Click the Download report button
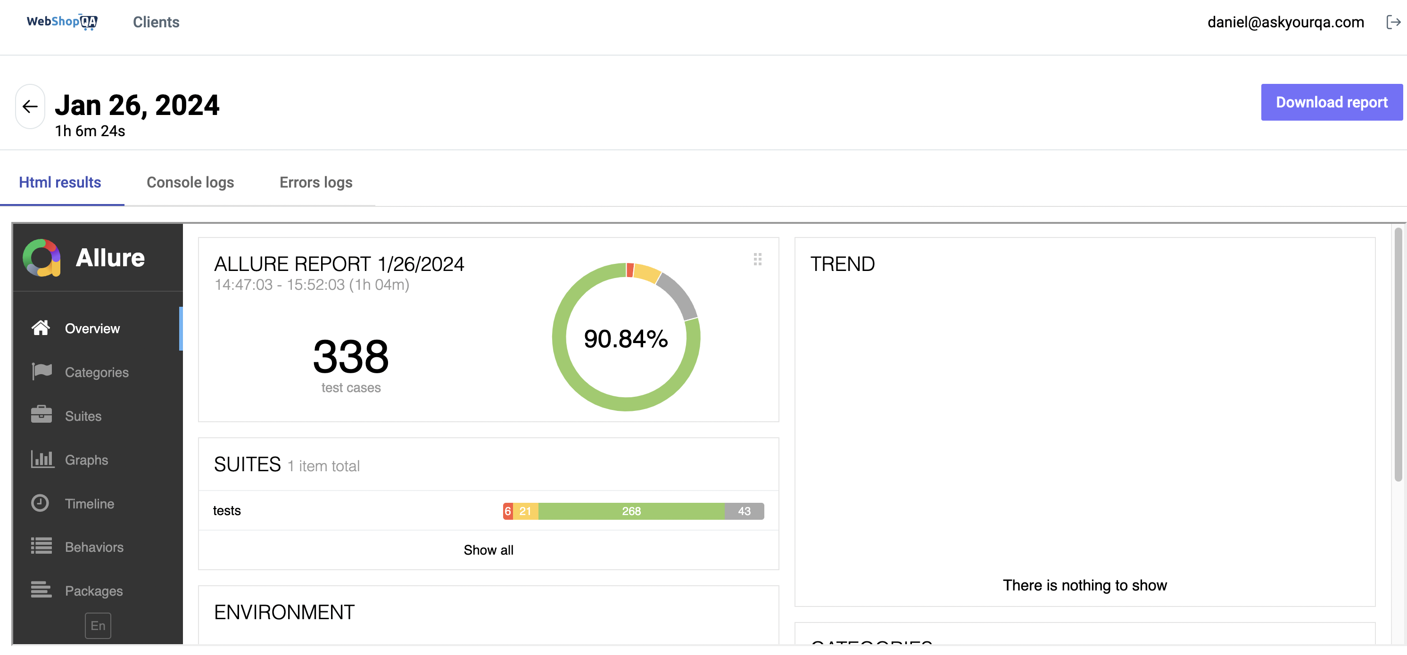This screenshot has height=655, width=1407. (x=1332, y=102)
